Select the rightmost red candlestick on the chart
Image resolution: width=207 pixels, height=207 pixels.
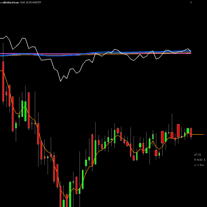(191, 132)
